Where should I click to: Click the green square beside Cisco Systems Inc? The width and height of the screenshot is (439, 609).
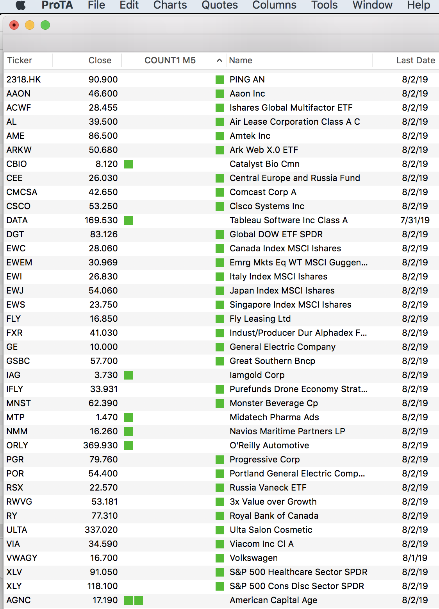coord(220,206)
